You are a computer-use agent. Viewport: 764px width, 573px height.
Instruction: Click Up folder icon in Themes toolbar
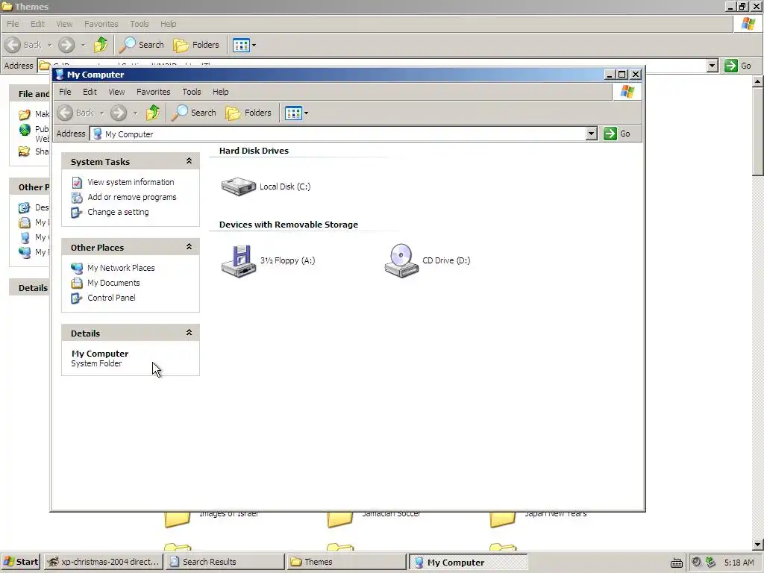[x=101, y=45]
